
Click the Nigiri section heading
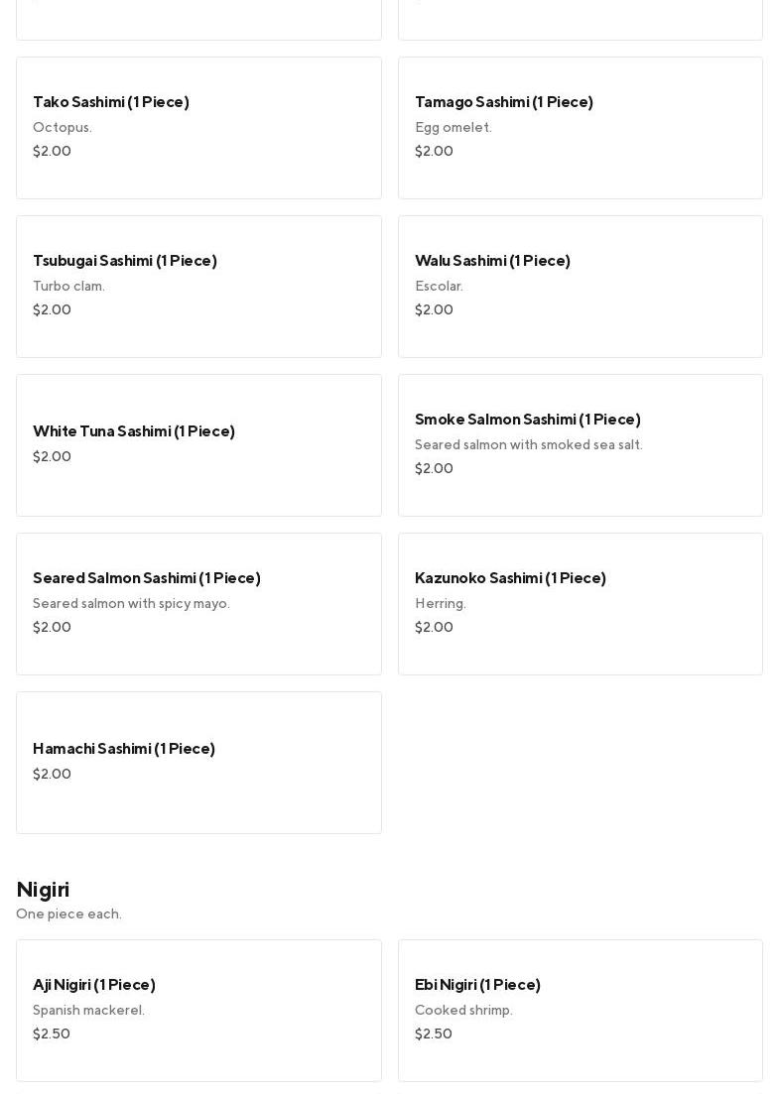click(x=43, y=890)
